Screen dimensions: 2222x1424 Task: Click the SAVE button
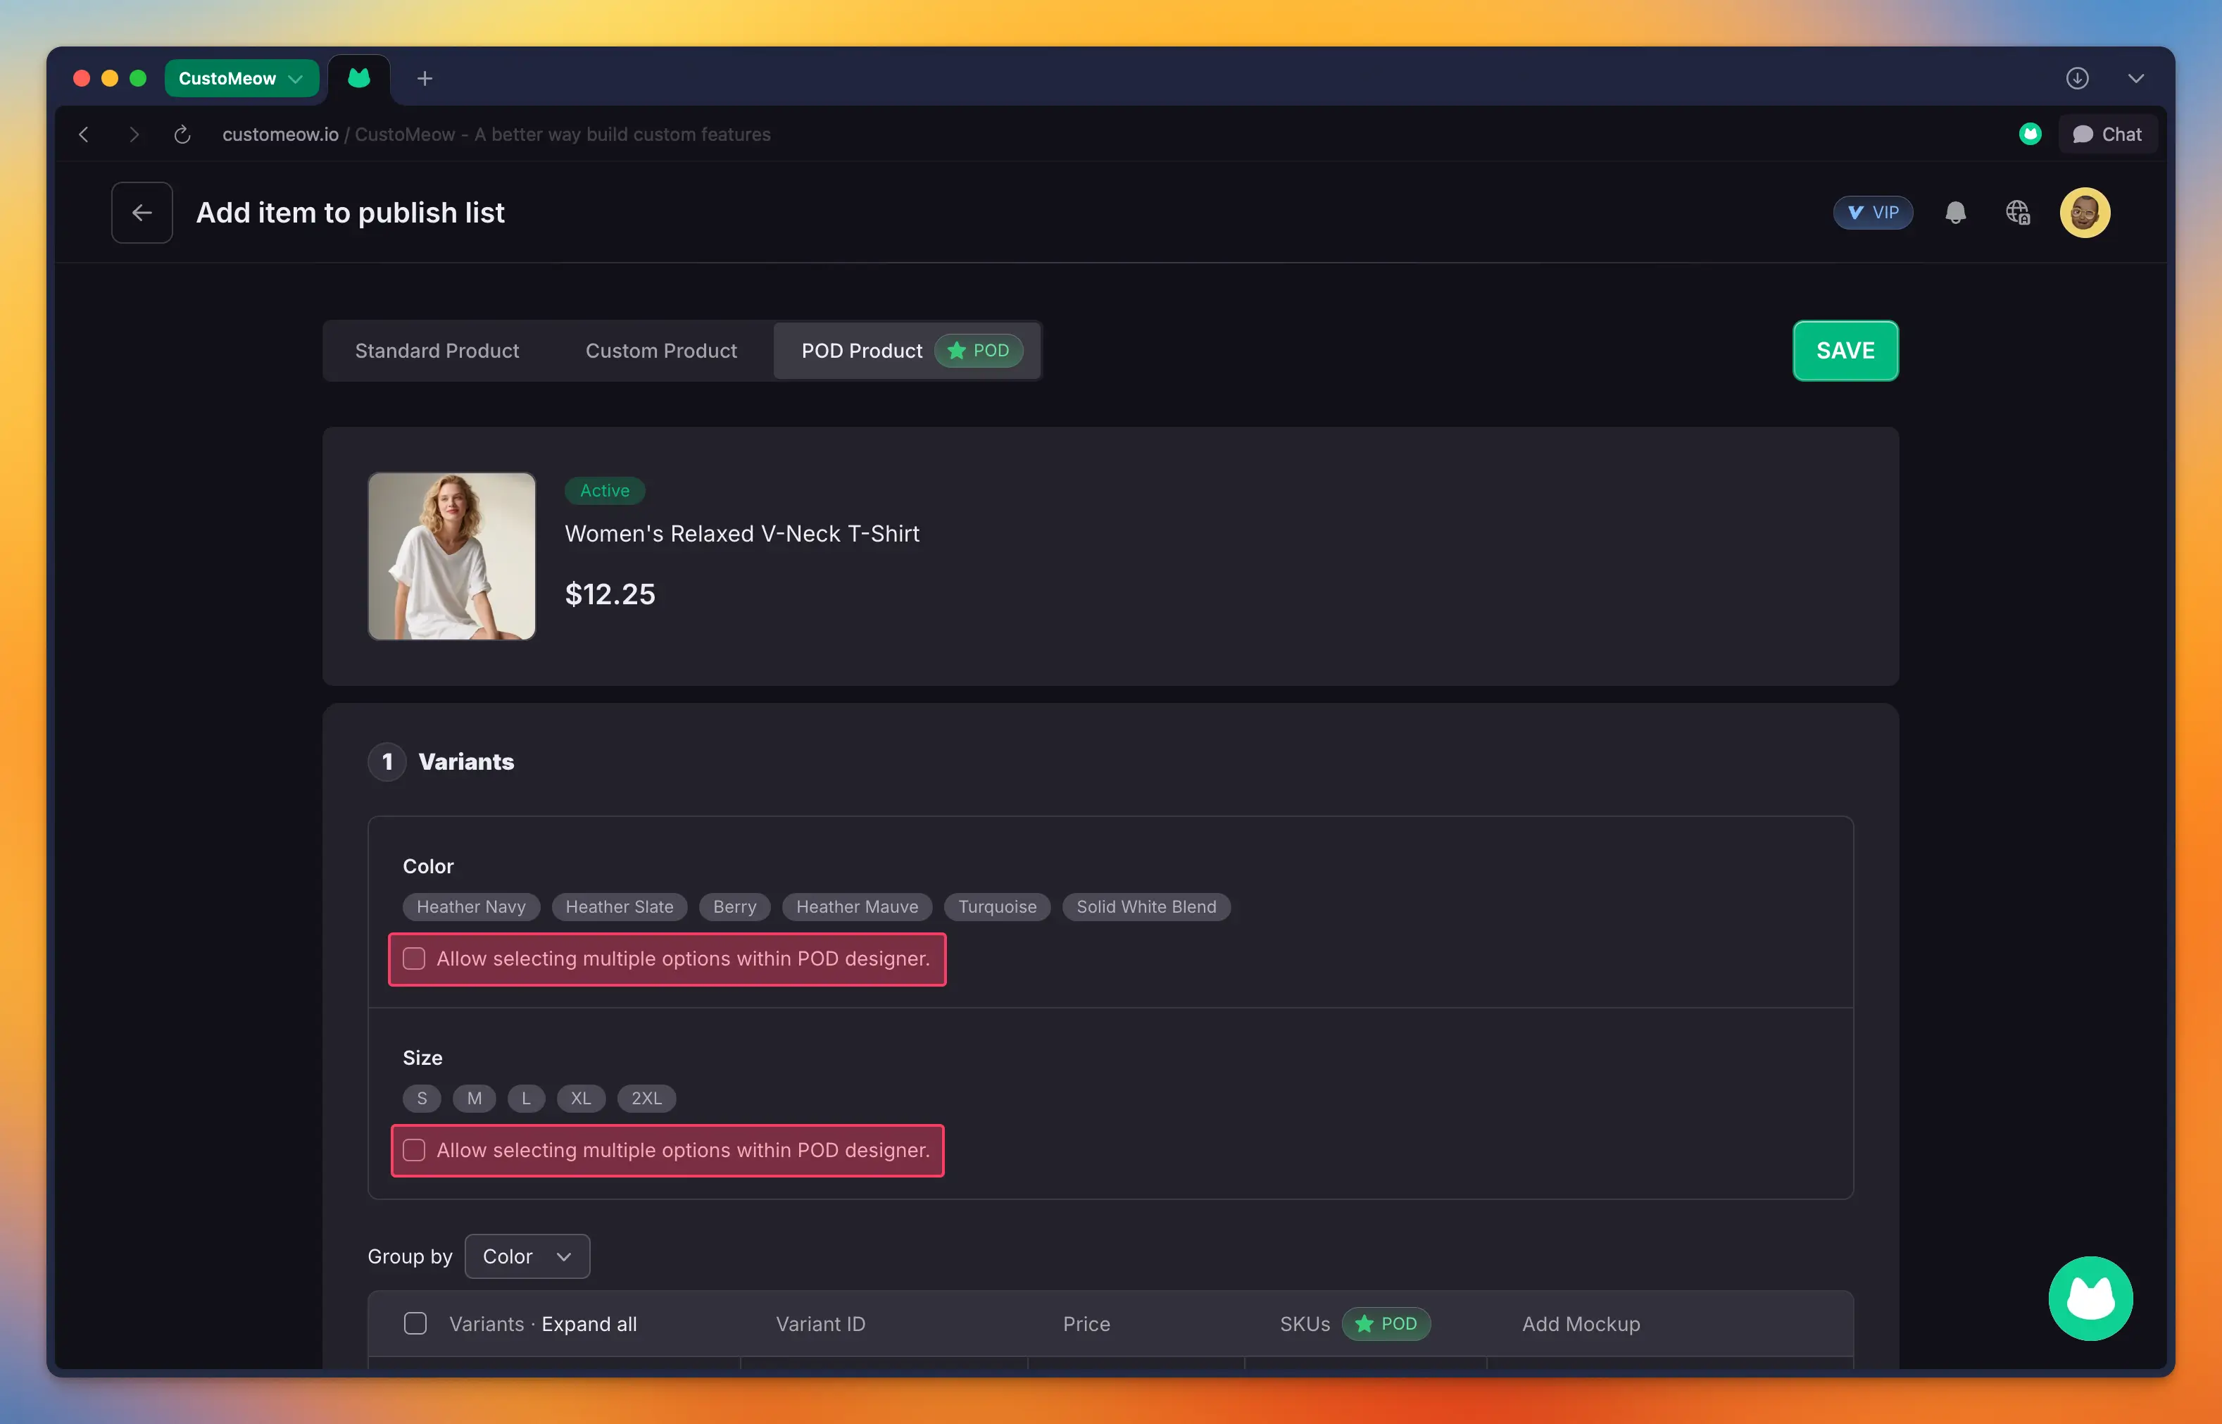coord(1845,351)
